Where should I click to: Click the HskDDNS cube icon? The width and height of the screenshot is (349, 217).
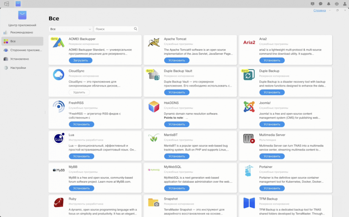(x=154, y=107)
